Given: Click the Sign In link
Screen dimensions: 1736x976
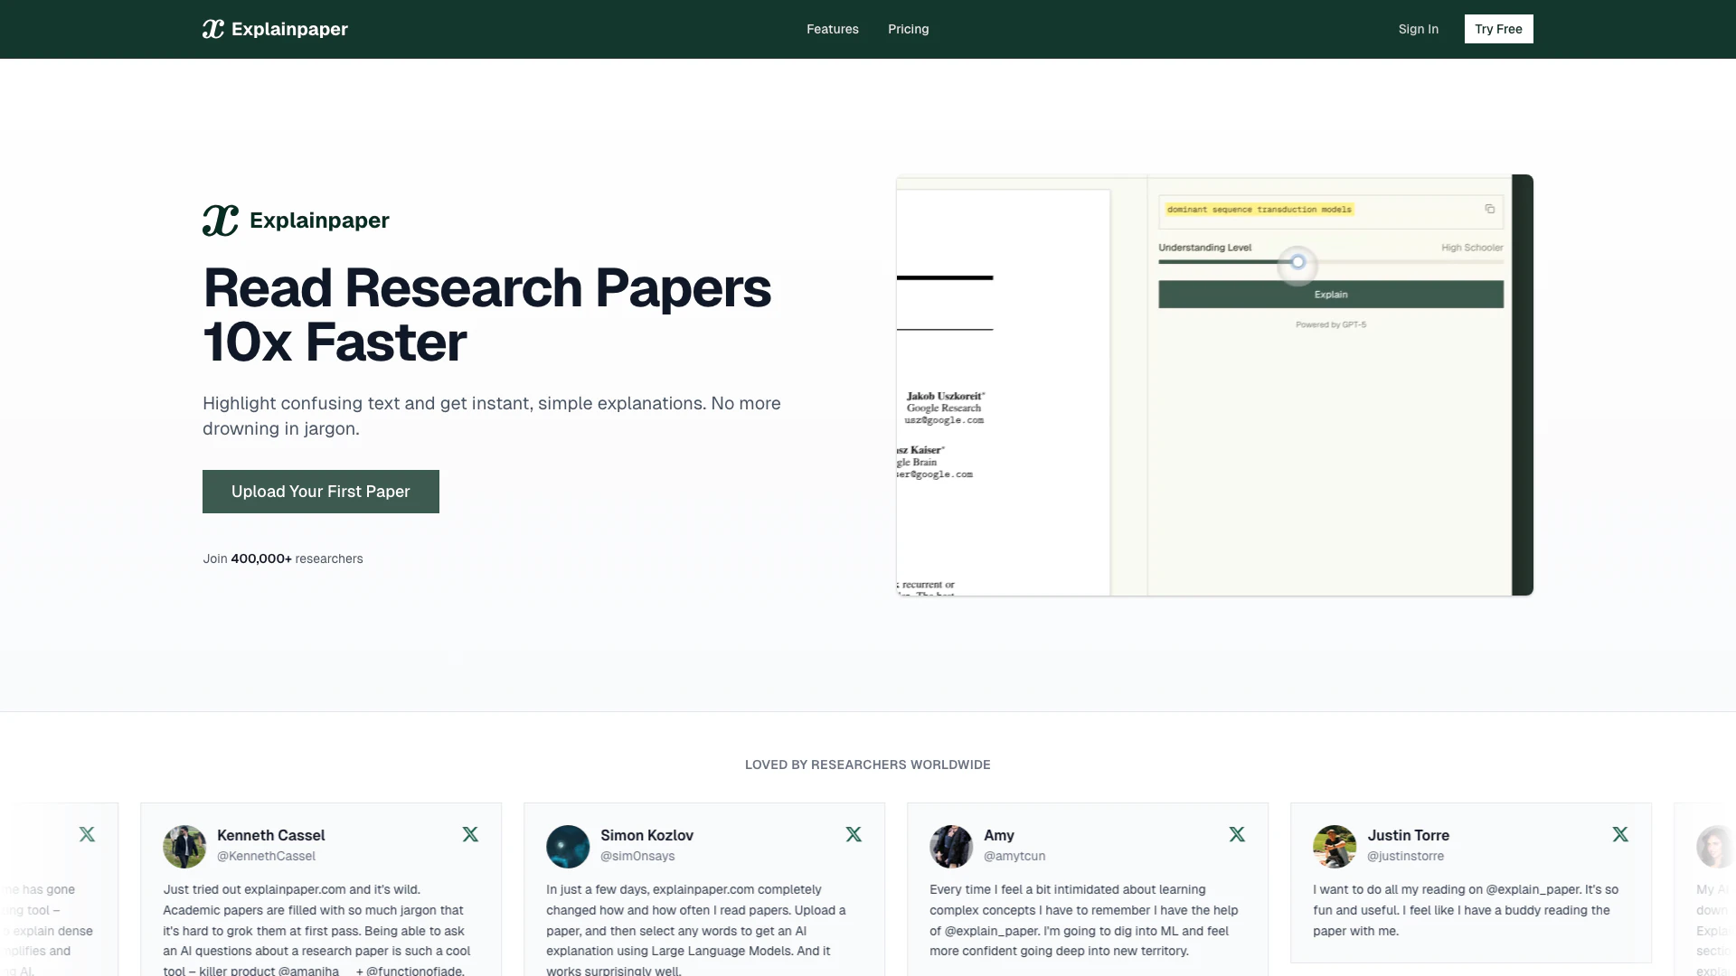Looking at the screenshot, I should (1418, 29).
